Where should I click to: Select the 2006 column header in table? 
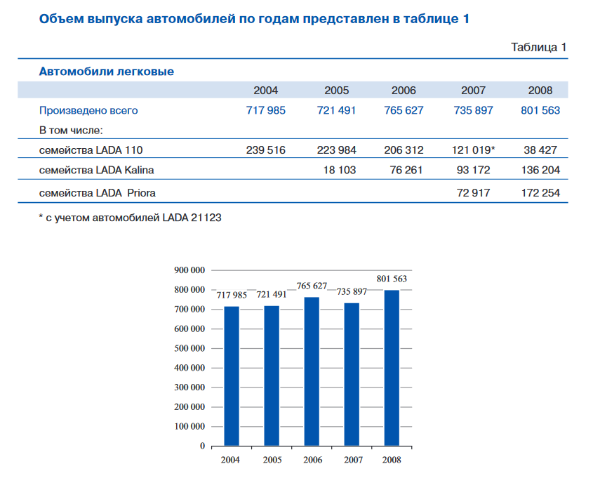[404, 91]
